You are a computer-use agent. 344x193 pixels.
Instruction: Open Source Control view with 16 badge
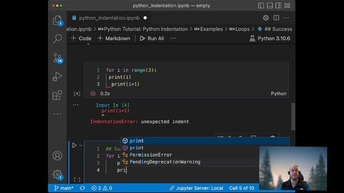[x=58, y=58]
